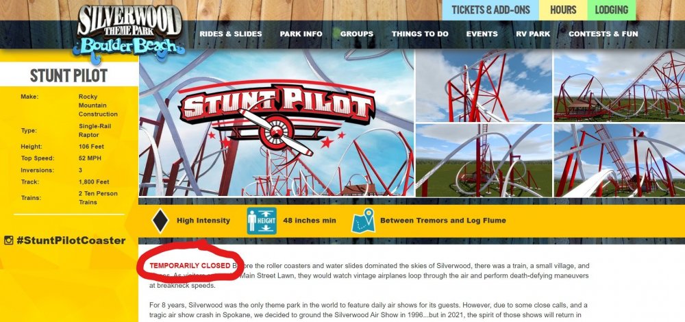Click the height requirement icon
Image resolution: width=685 pixels, height=322 pixels.
pyautogui.click(x=262, y=221)
